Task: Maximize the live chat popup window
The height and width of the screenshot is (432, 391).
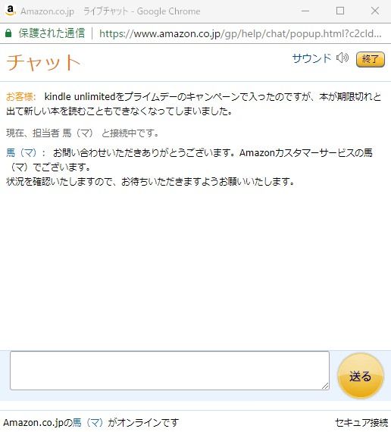Action: (340, 11)
